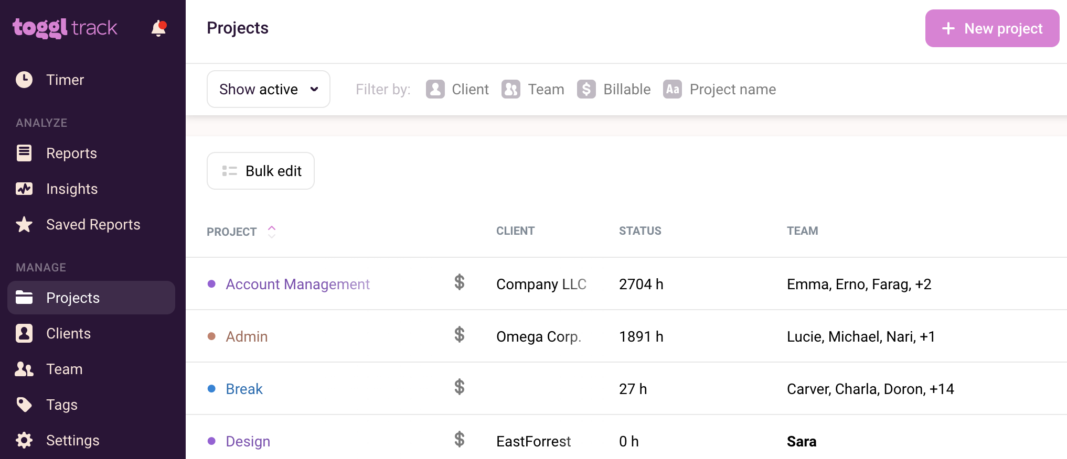Click the Reports icon in sidebar

click(24, 153)
